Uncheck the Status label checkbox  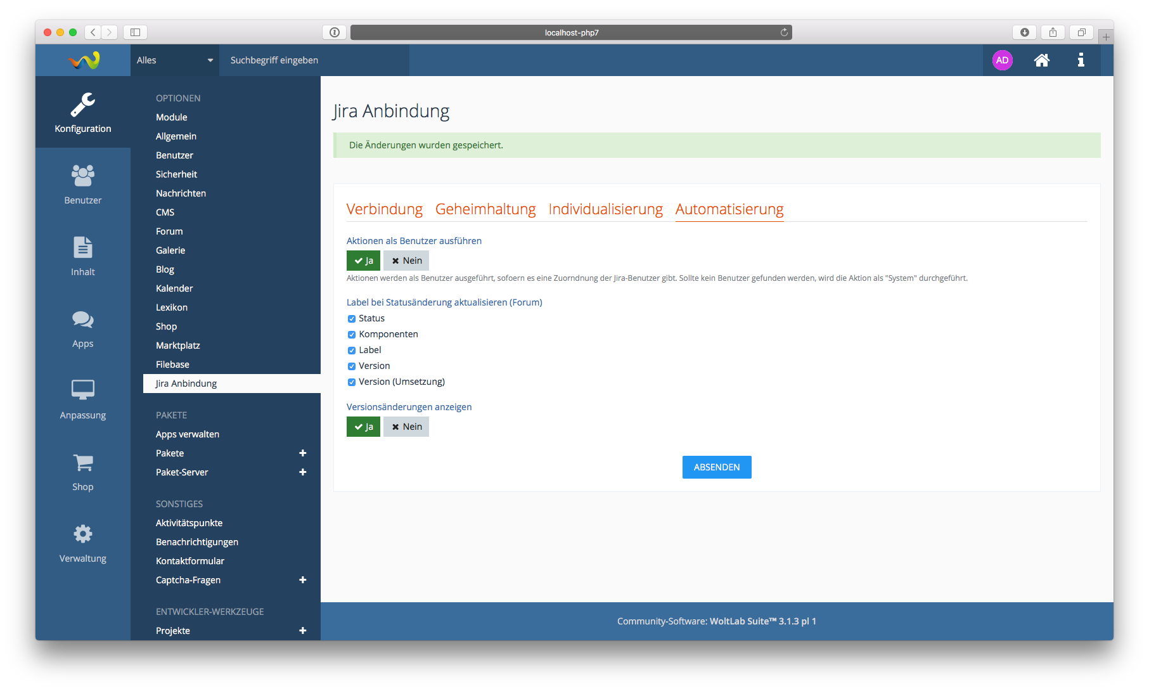click(x=352, y=319)
